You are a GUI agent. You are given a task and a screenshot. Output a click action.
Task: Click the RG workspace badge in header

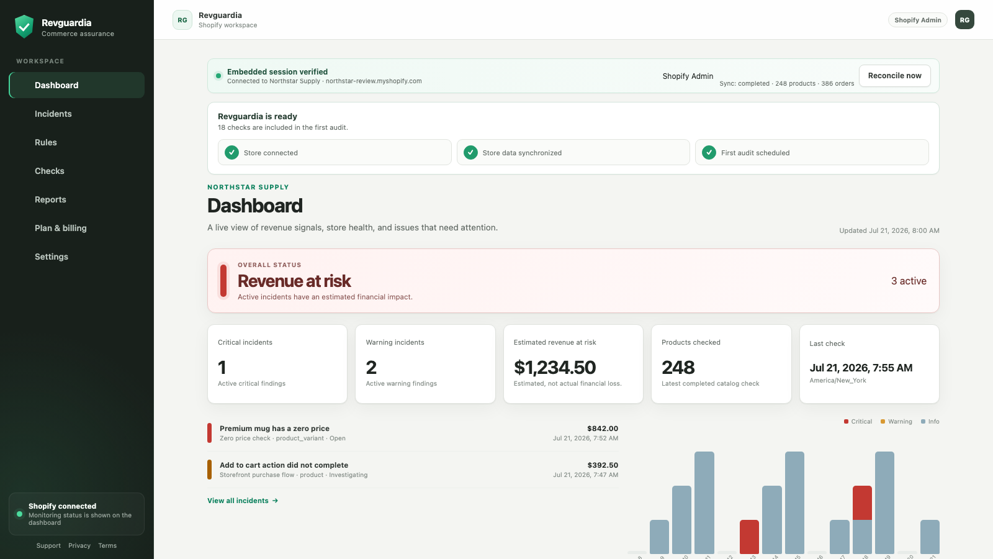182,20
